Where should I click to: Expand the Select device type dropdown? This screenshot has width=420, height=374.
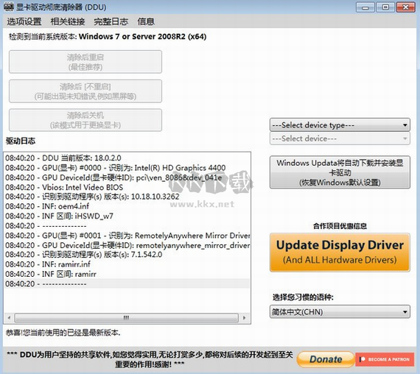click(x=340, y=124)
